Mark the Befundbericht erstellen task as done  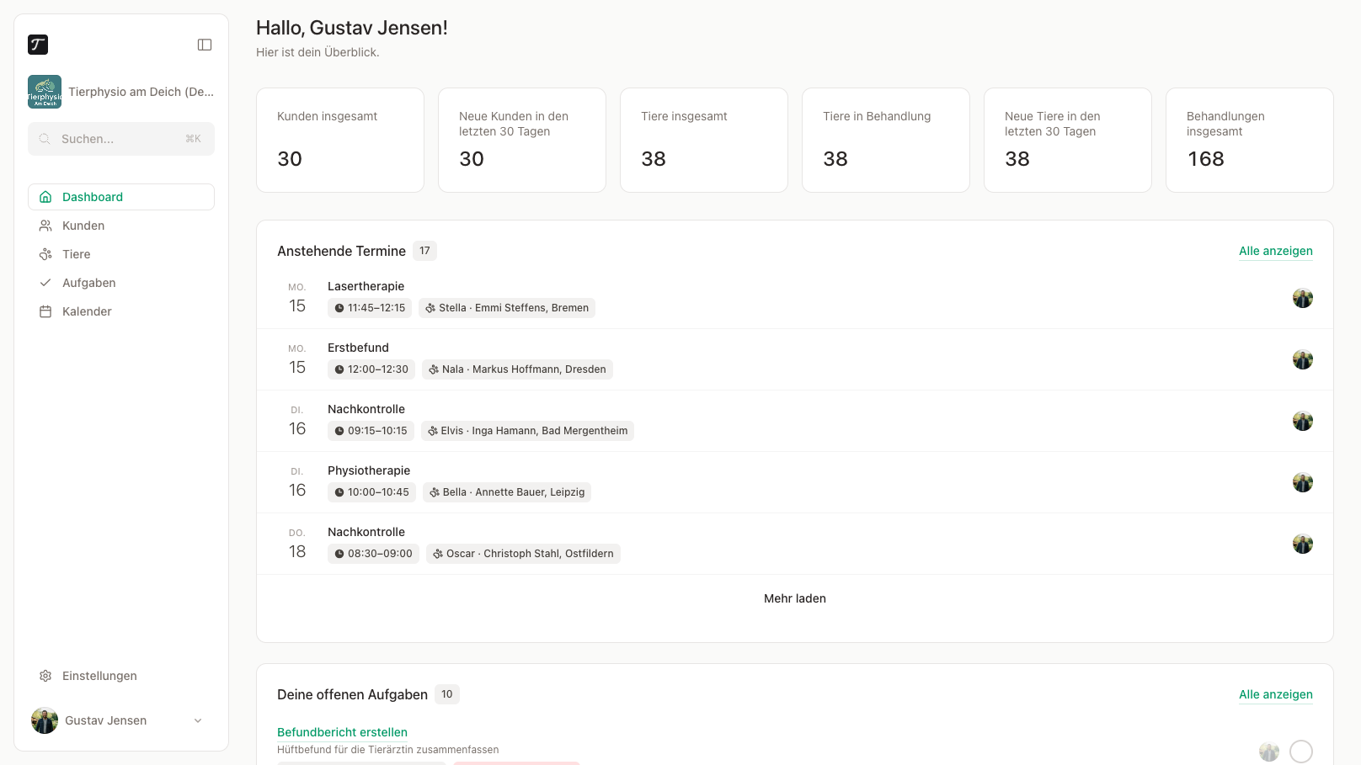point(1301,752)
